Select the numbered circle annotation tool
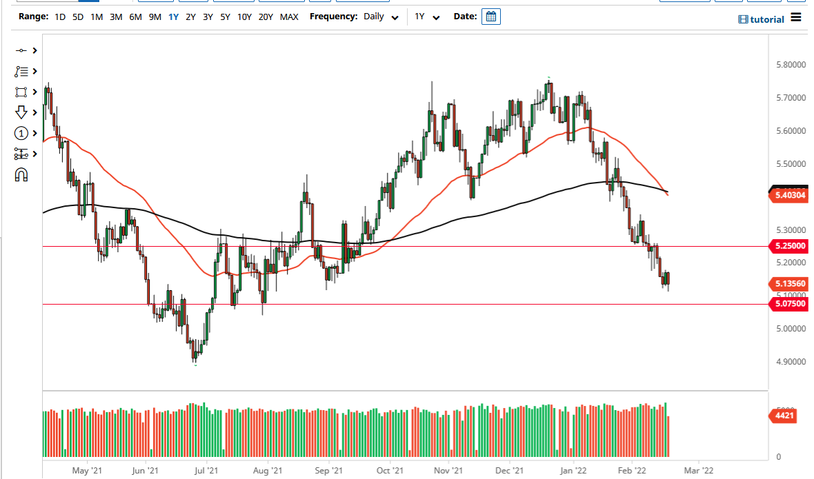This screenshot has height=479, width=814. coord(21,133)
